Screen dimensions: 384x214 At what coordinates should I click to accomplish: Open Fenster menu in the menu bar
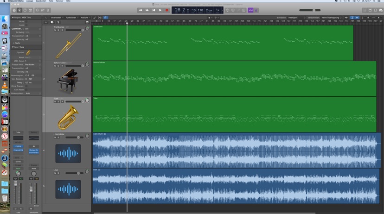(59, 1)
